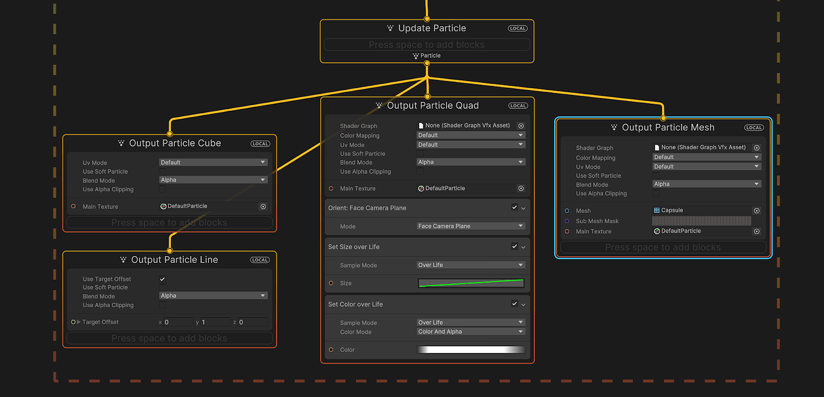Viewport: 824px width, 397px height.
Task: Click the particle icon in the Update Particle title
Action: pos(391,27)
